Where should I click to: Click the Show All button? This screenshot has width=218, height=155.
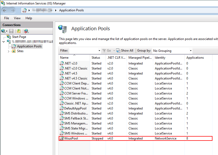coord(125,51)
